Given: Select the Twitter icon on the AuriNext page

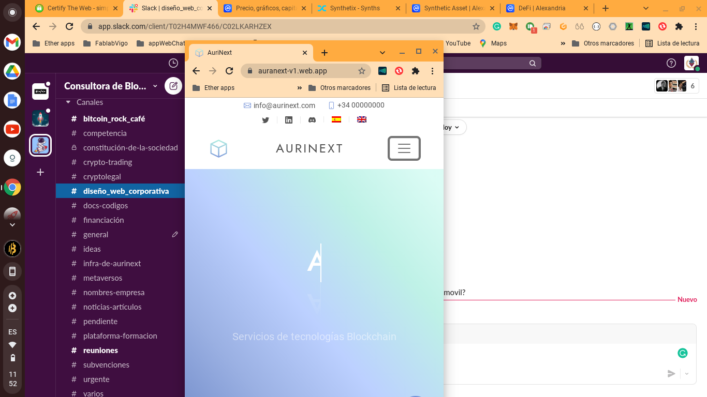Looking at the screenshot, I should click(266, 120).
